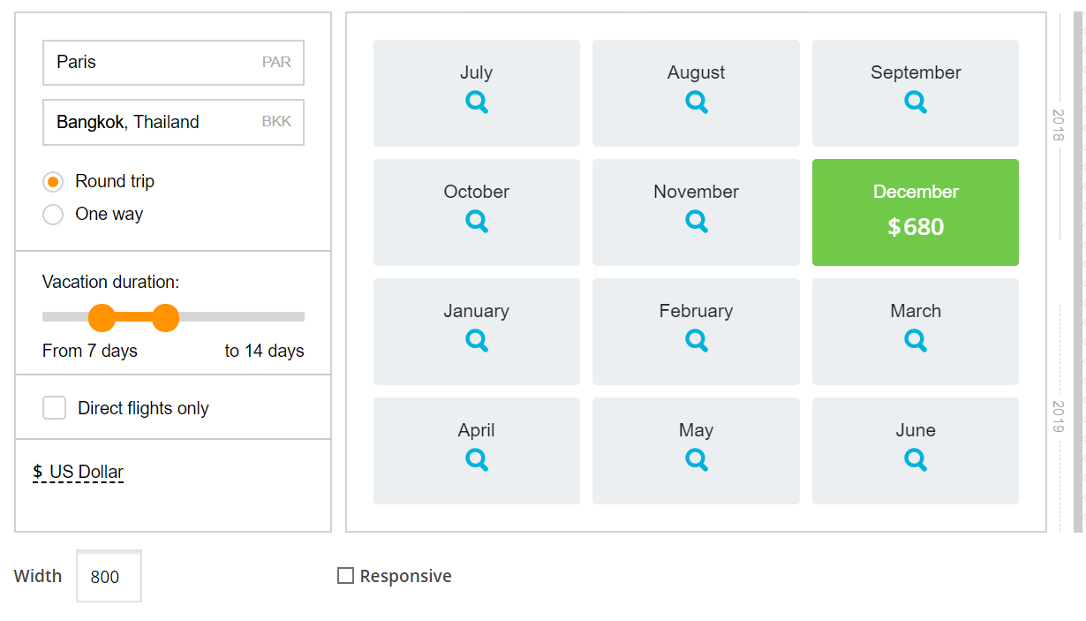Click the search icon under March
Image resolution: width=1086 pixels, height=621 pixels.
(916, 341)
